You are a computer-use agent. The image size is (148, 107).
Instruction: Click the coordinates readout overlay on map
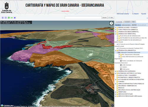point(16,22)
